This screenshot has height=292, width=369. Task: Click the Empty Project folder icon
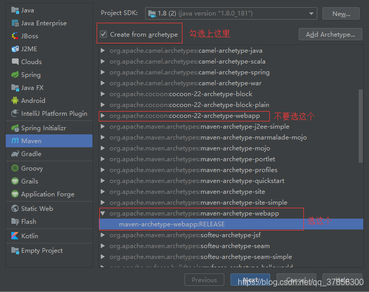click(x=15, y=251)
